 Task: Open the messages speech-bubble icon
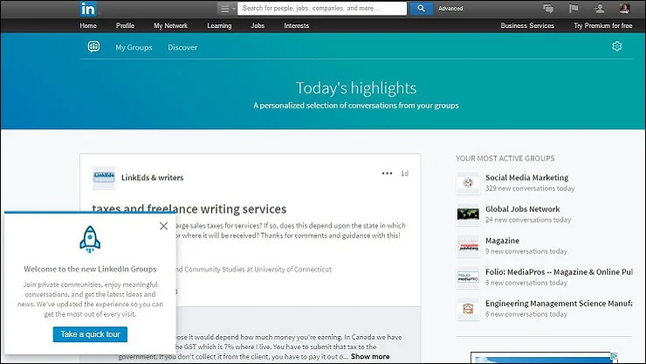548,8
